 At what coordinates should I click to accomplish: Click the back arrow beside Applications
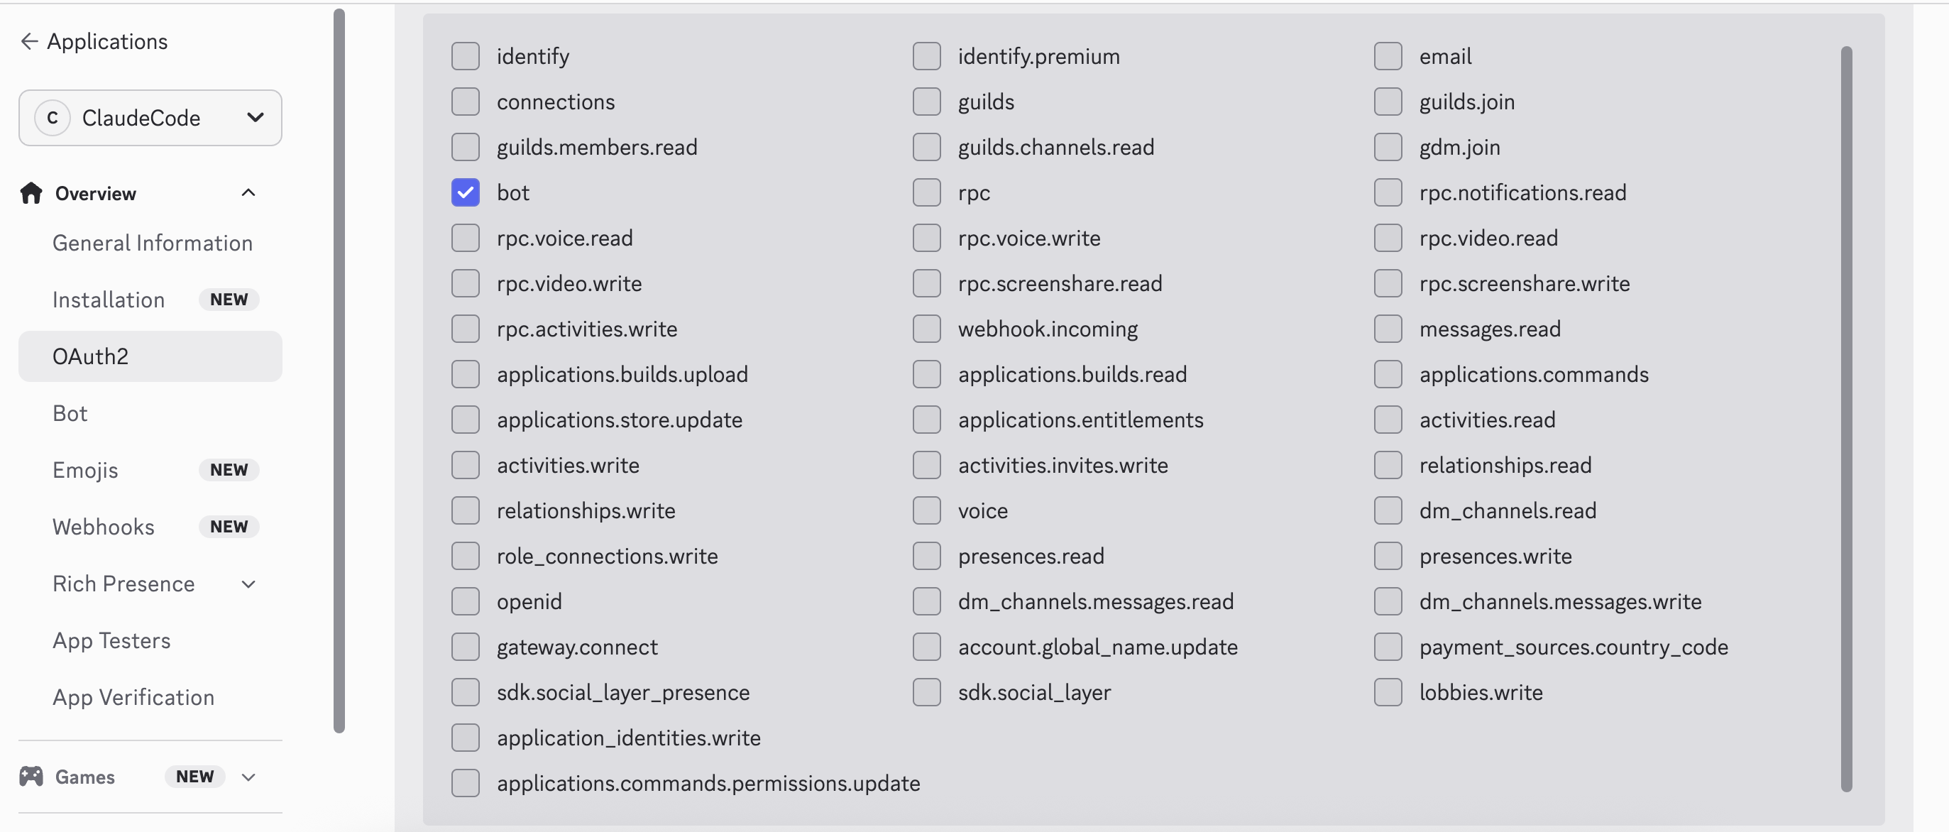(x=30, y=42)
